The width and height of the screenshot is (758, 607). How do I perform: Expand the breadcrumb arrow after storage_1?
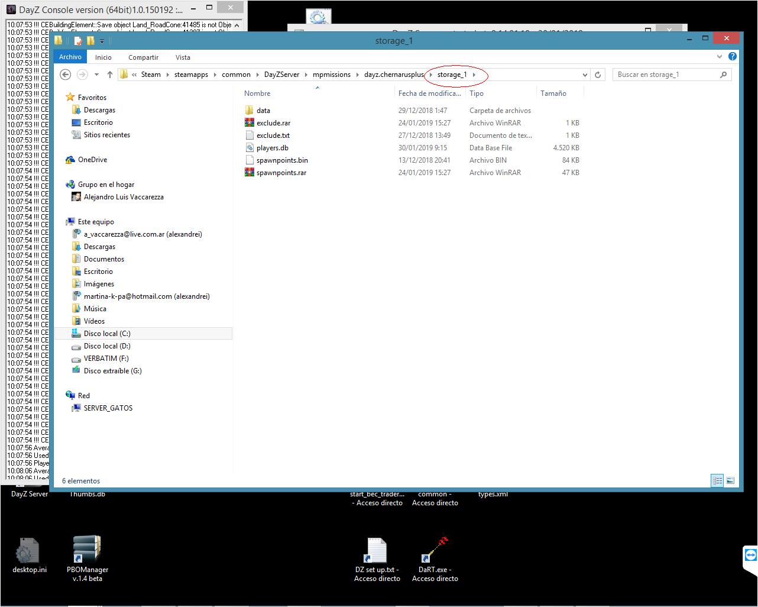(x=474, y=75)
